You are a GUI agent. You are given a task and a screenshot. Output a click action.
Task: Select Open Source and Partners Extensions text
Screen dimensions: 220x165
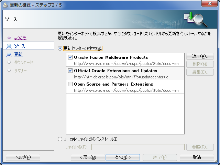point(113,84)
